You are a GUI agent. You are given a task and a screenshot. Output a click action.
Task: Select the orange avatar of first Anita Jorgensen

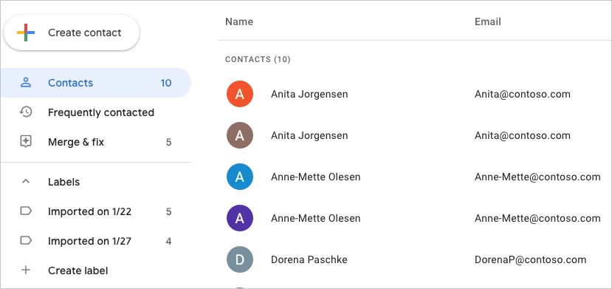coord(240,94)
